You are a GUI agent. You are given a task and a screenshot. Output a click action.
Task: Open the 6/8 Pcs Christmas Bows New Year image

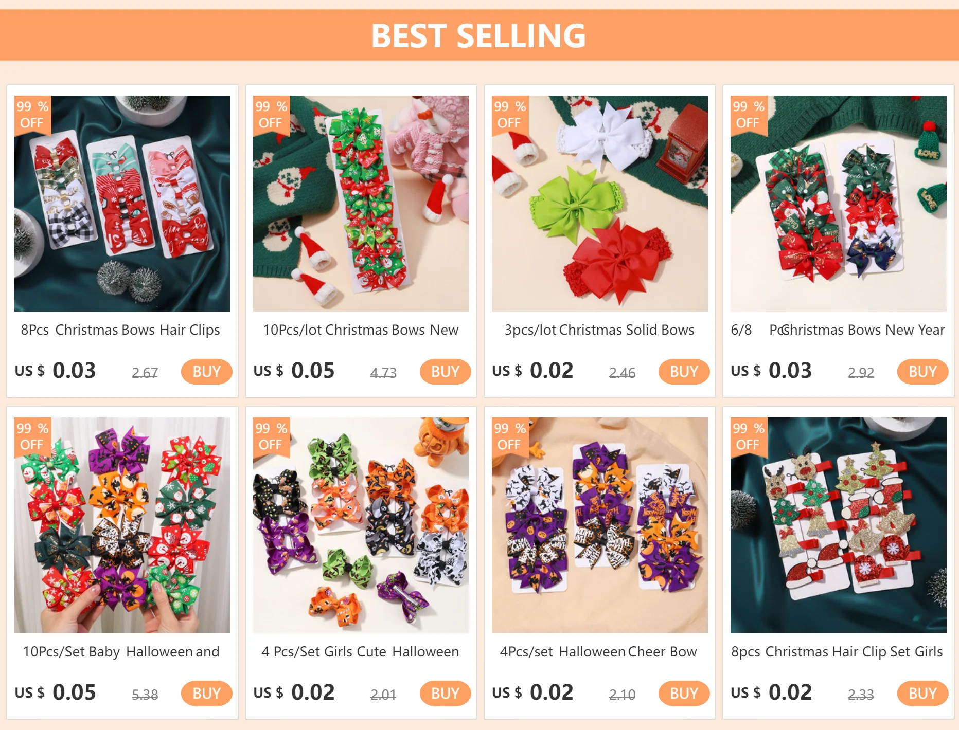click(x=839, y=204)
